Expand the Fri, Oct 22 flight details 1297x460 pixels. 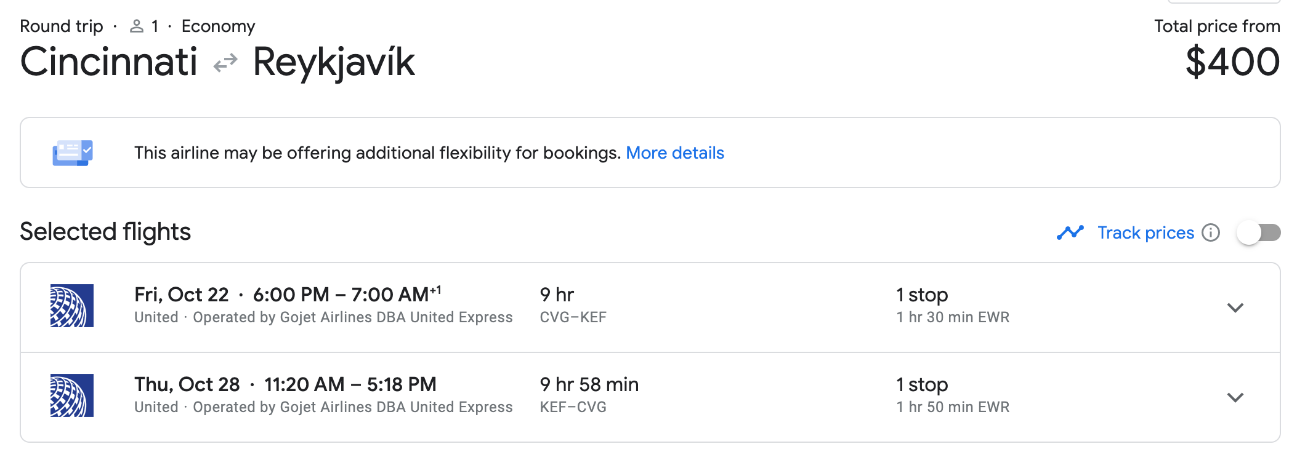(x=1235, y=307)
